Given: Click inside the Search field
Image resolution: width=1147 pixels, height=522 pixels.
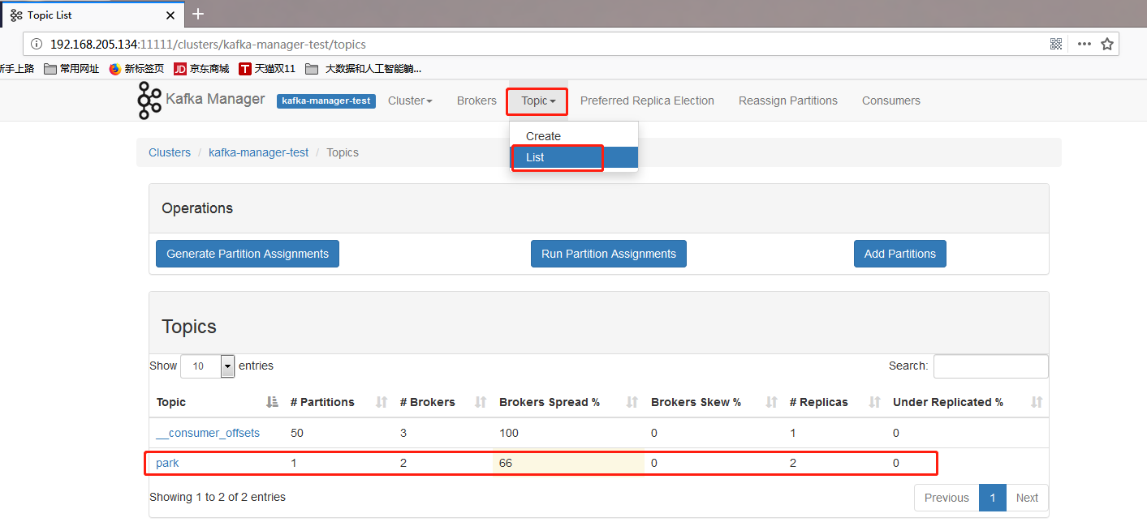Looking at the screenshot, I should coord(990,366).
